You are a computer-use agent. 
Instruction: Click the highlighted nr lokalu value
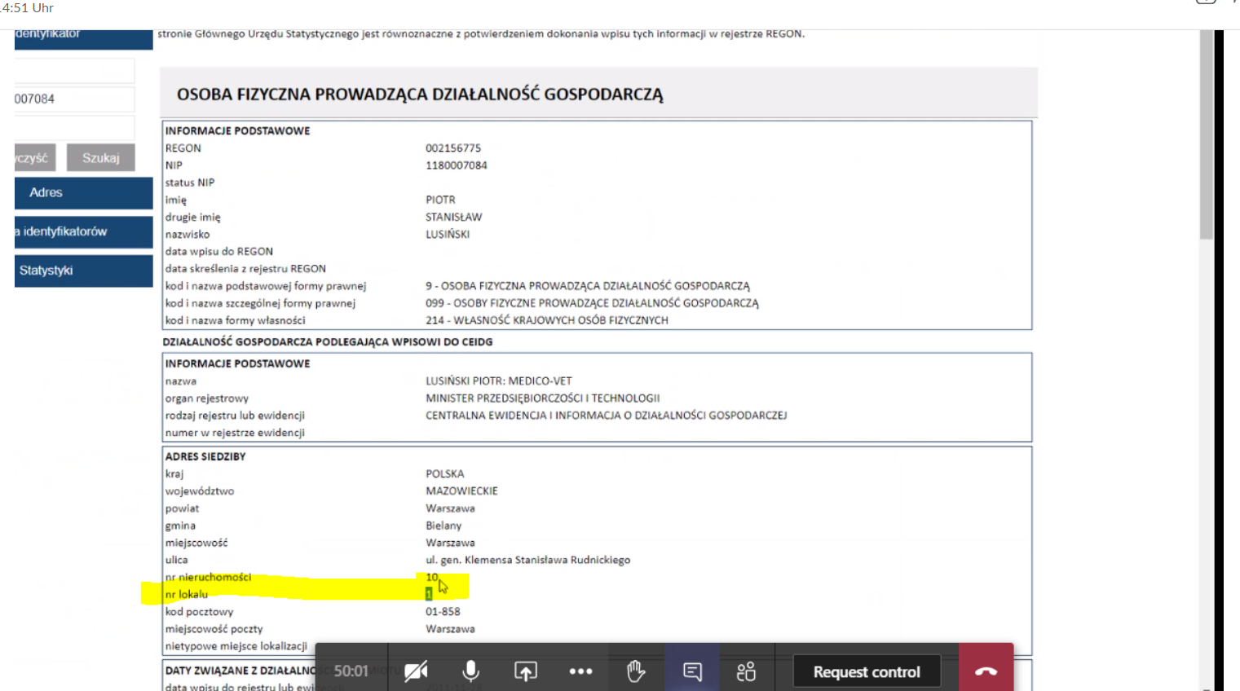[429, 594]
